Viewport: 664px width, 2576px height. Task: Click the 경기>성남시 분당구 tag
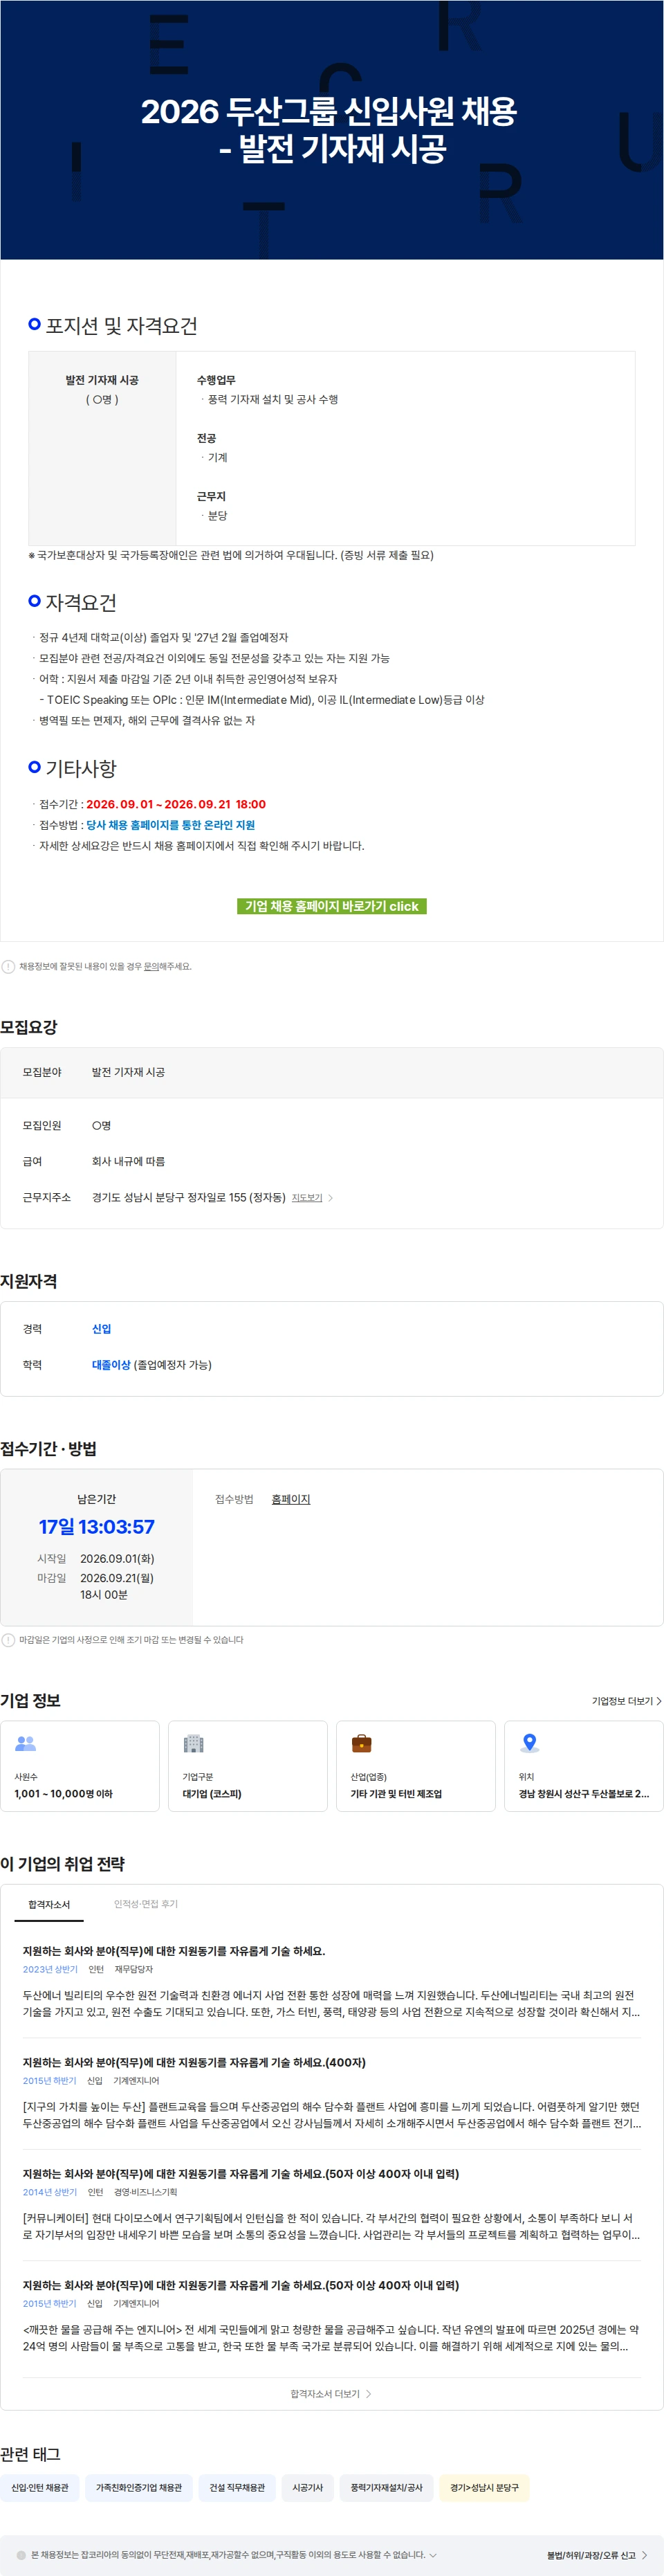coord(484,2487)
